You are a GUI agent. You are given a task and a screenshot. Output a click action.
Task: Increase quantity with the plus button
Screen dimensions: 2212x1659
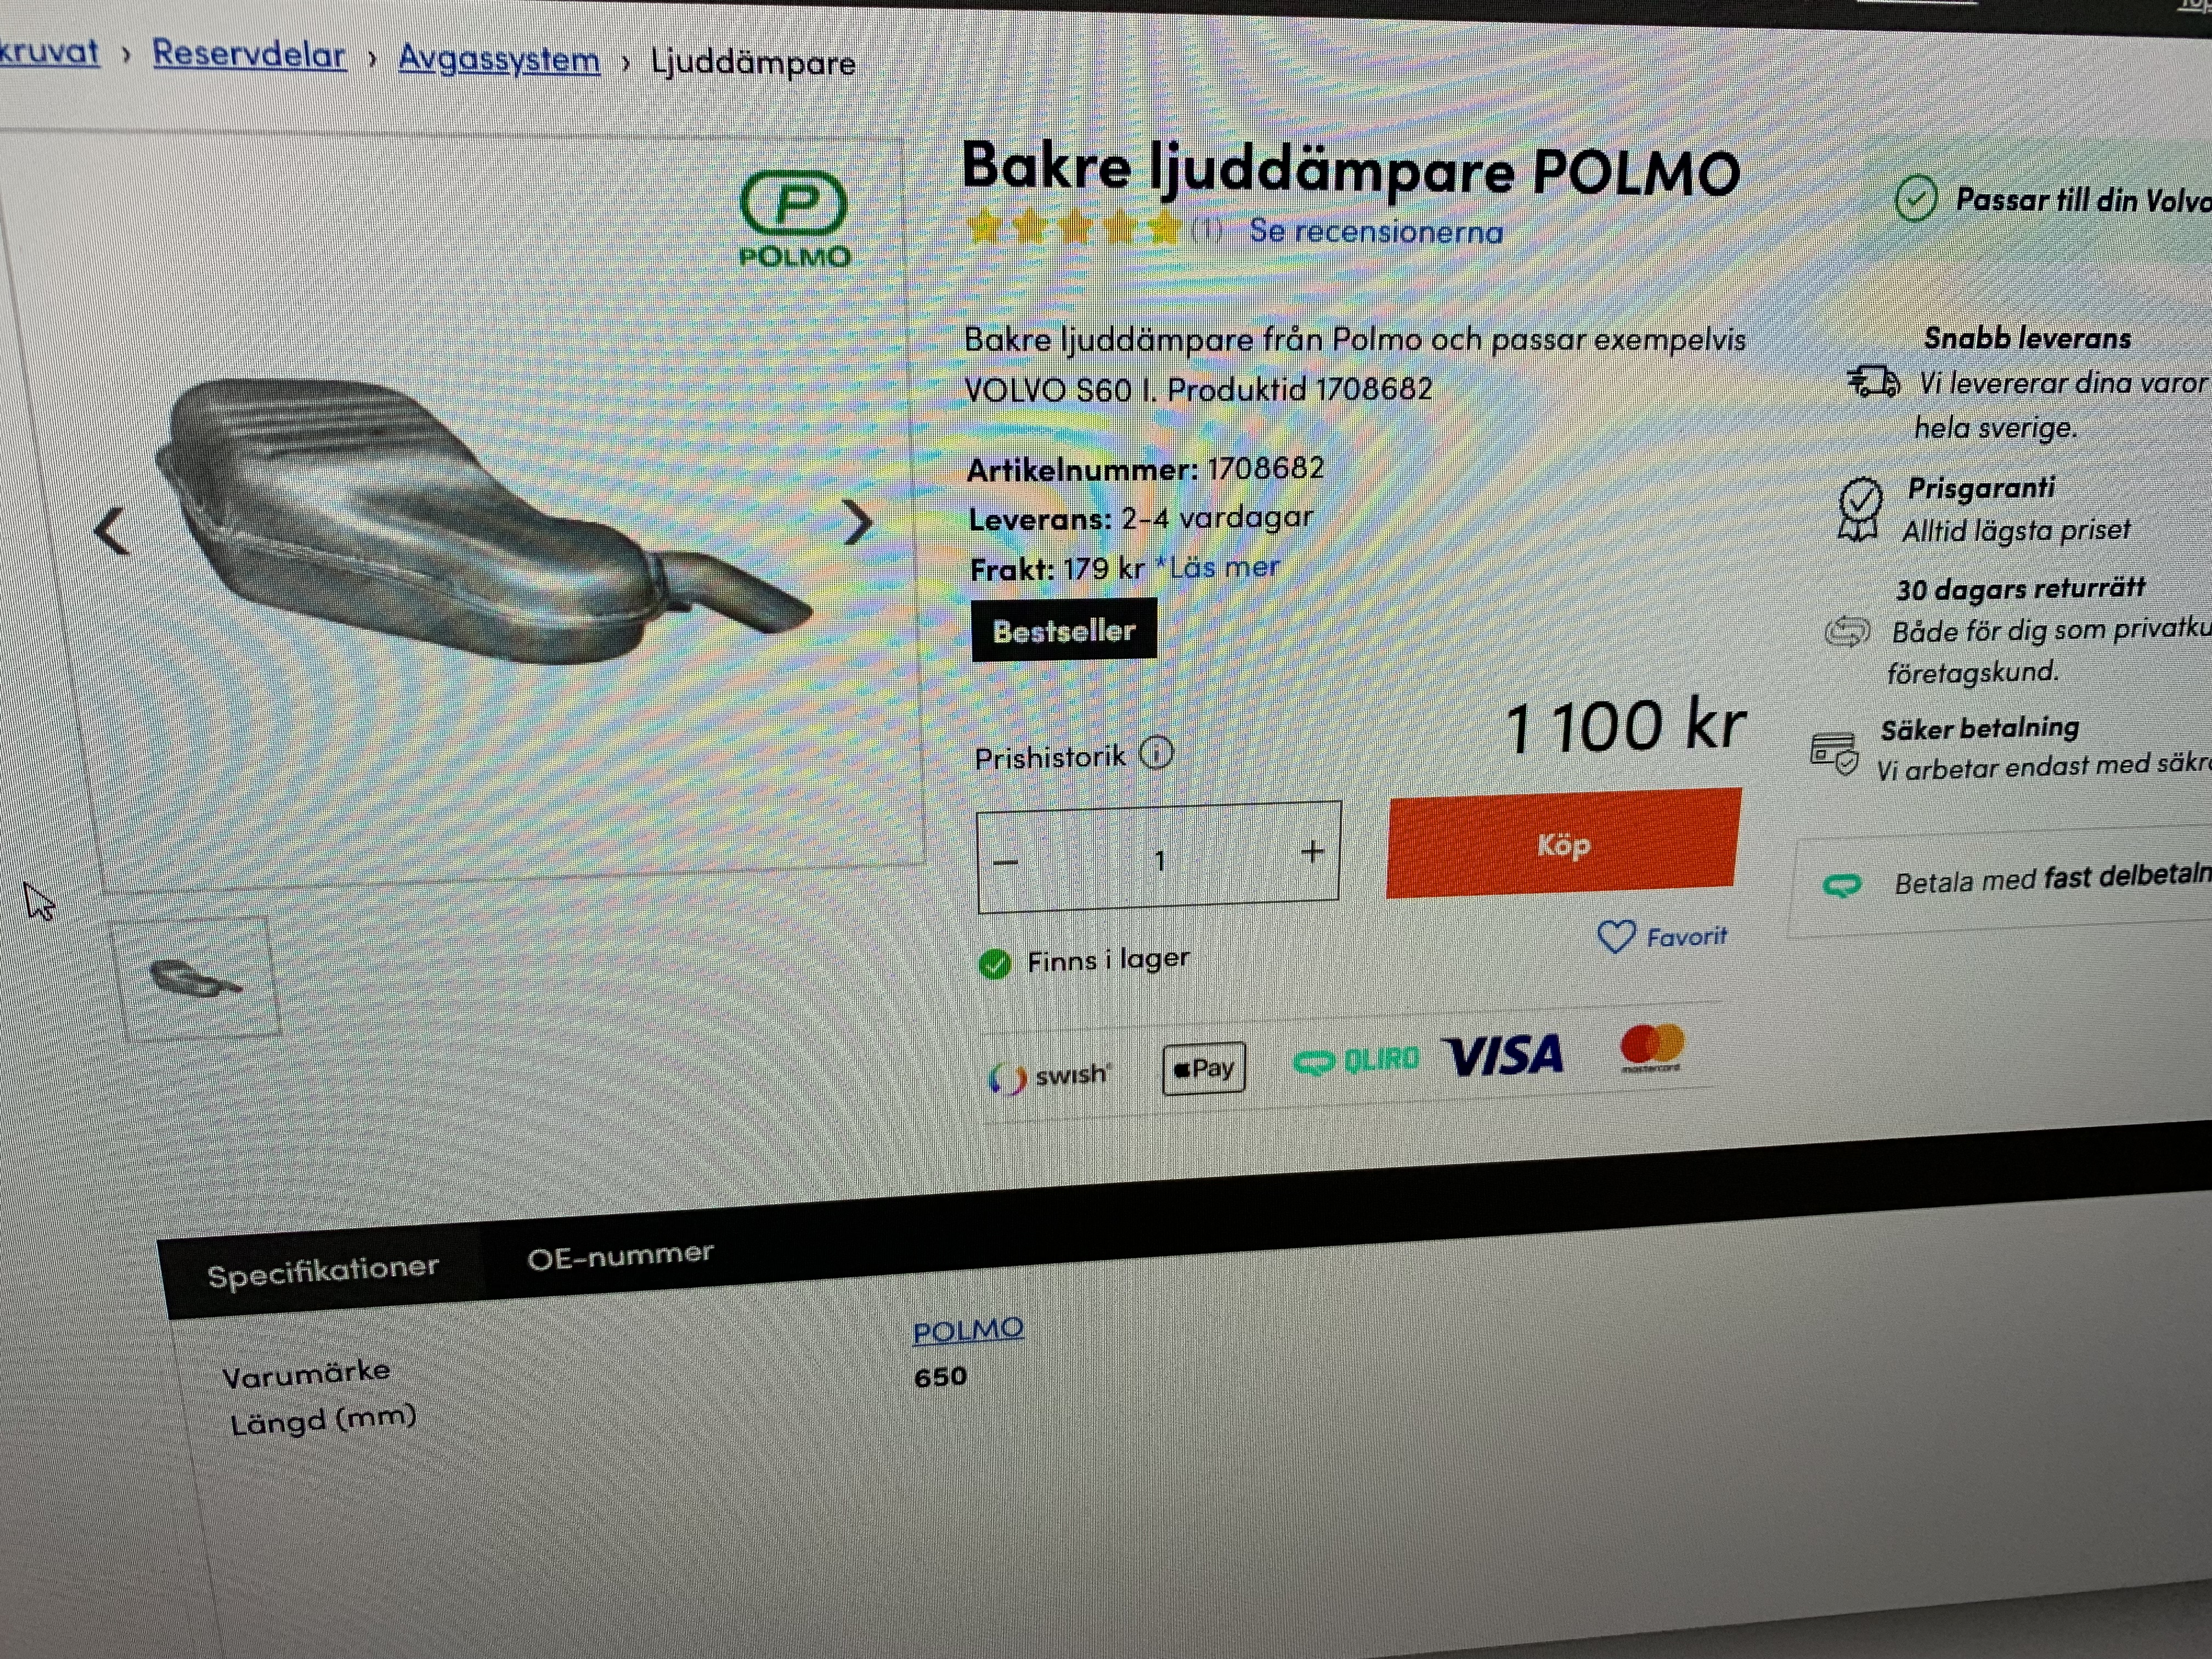click(1313, 852)
